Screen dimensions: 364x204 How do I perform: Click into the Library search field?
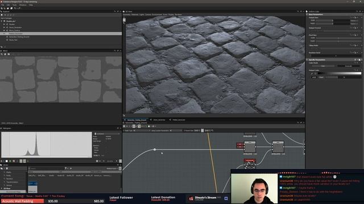[x=47, y=169]
